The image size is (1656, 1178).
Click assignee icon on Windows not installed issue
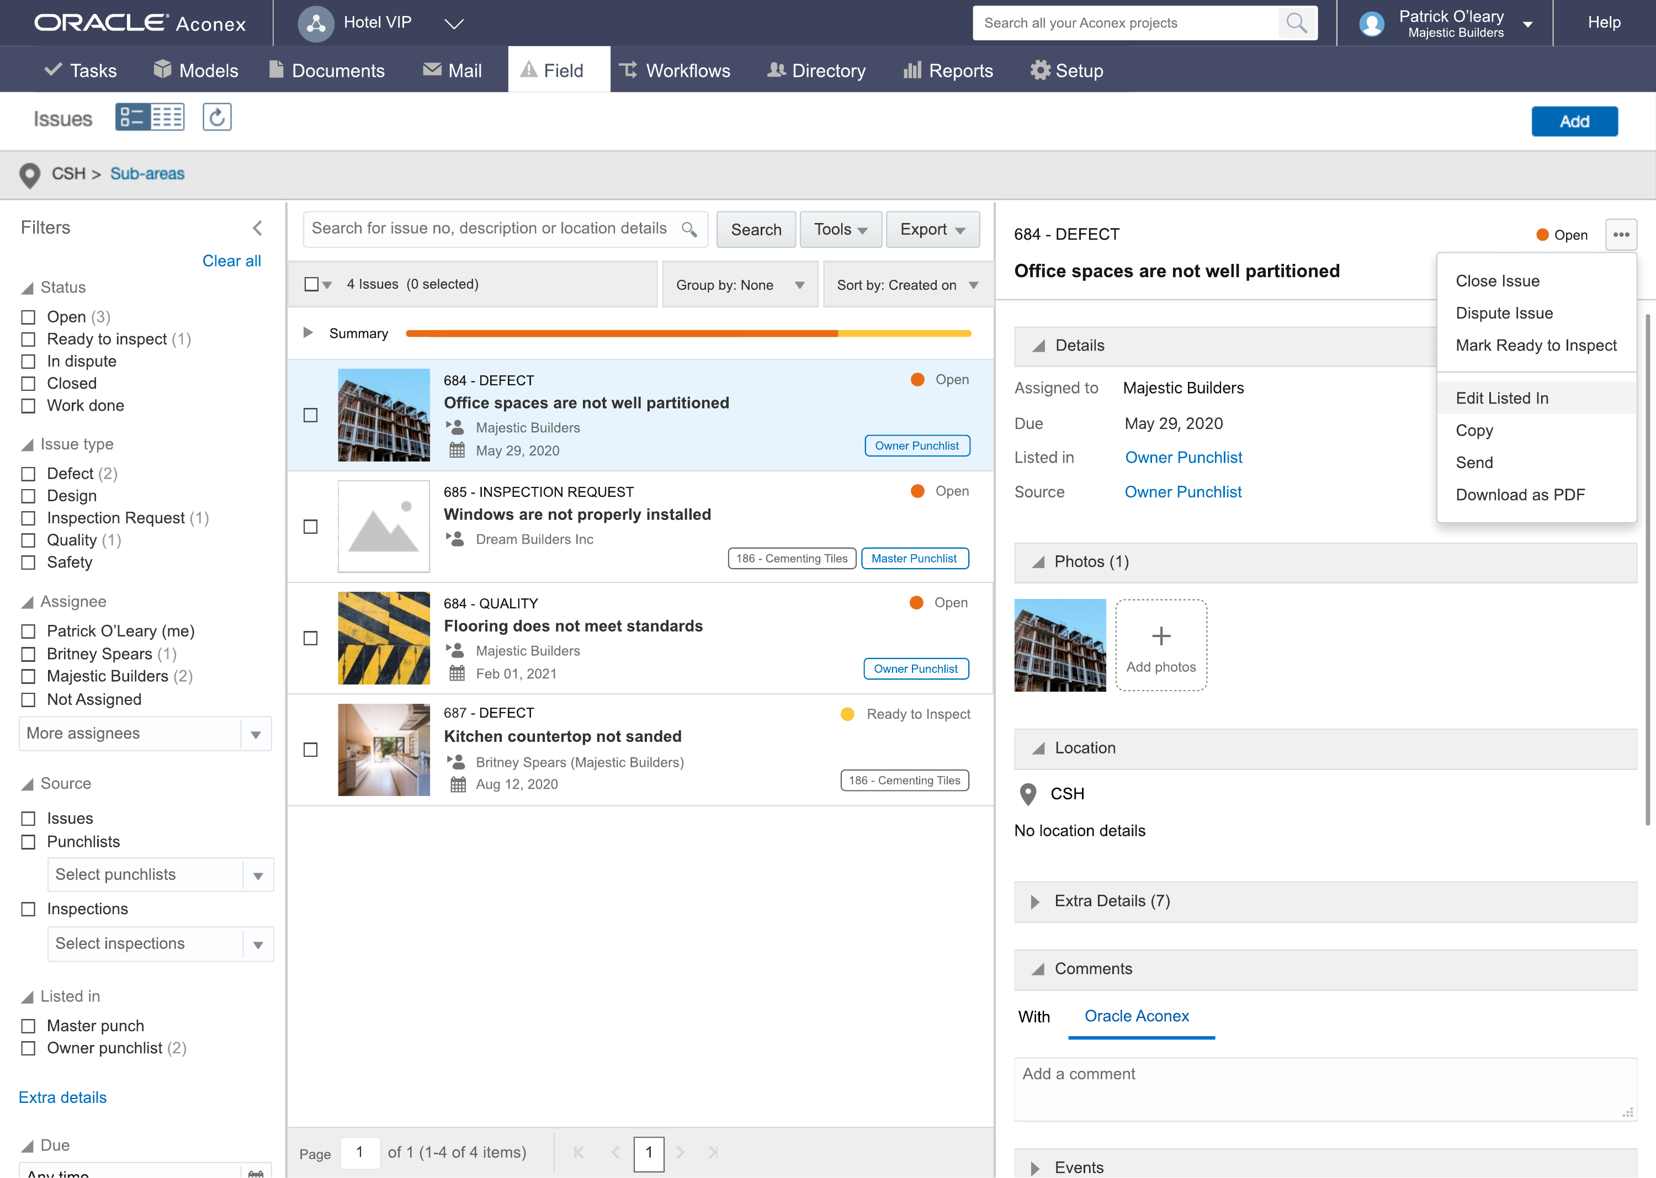pyautogui.click(x=455, y=539)
